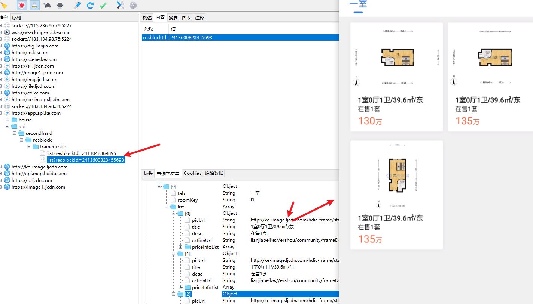
Task: Open the 注释 tab
Action: click(x=200, y=18)
